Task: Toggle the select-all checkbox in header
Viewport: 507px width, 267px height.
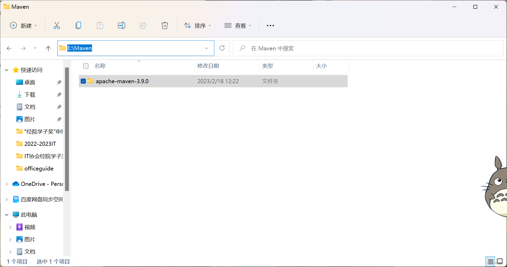Action: click(86, 66)
